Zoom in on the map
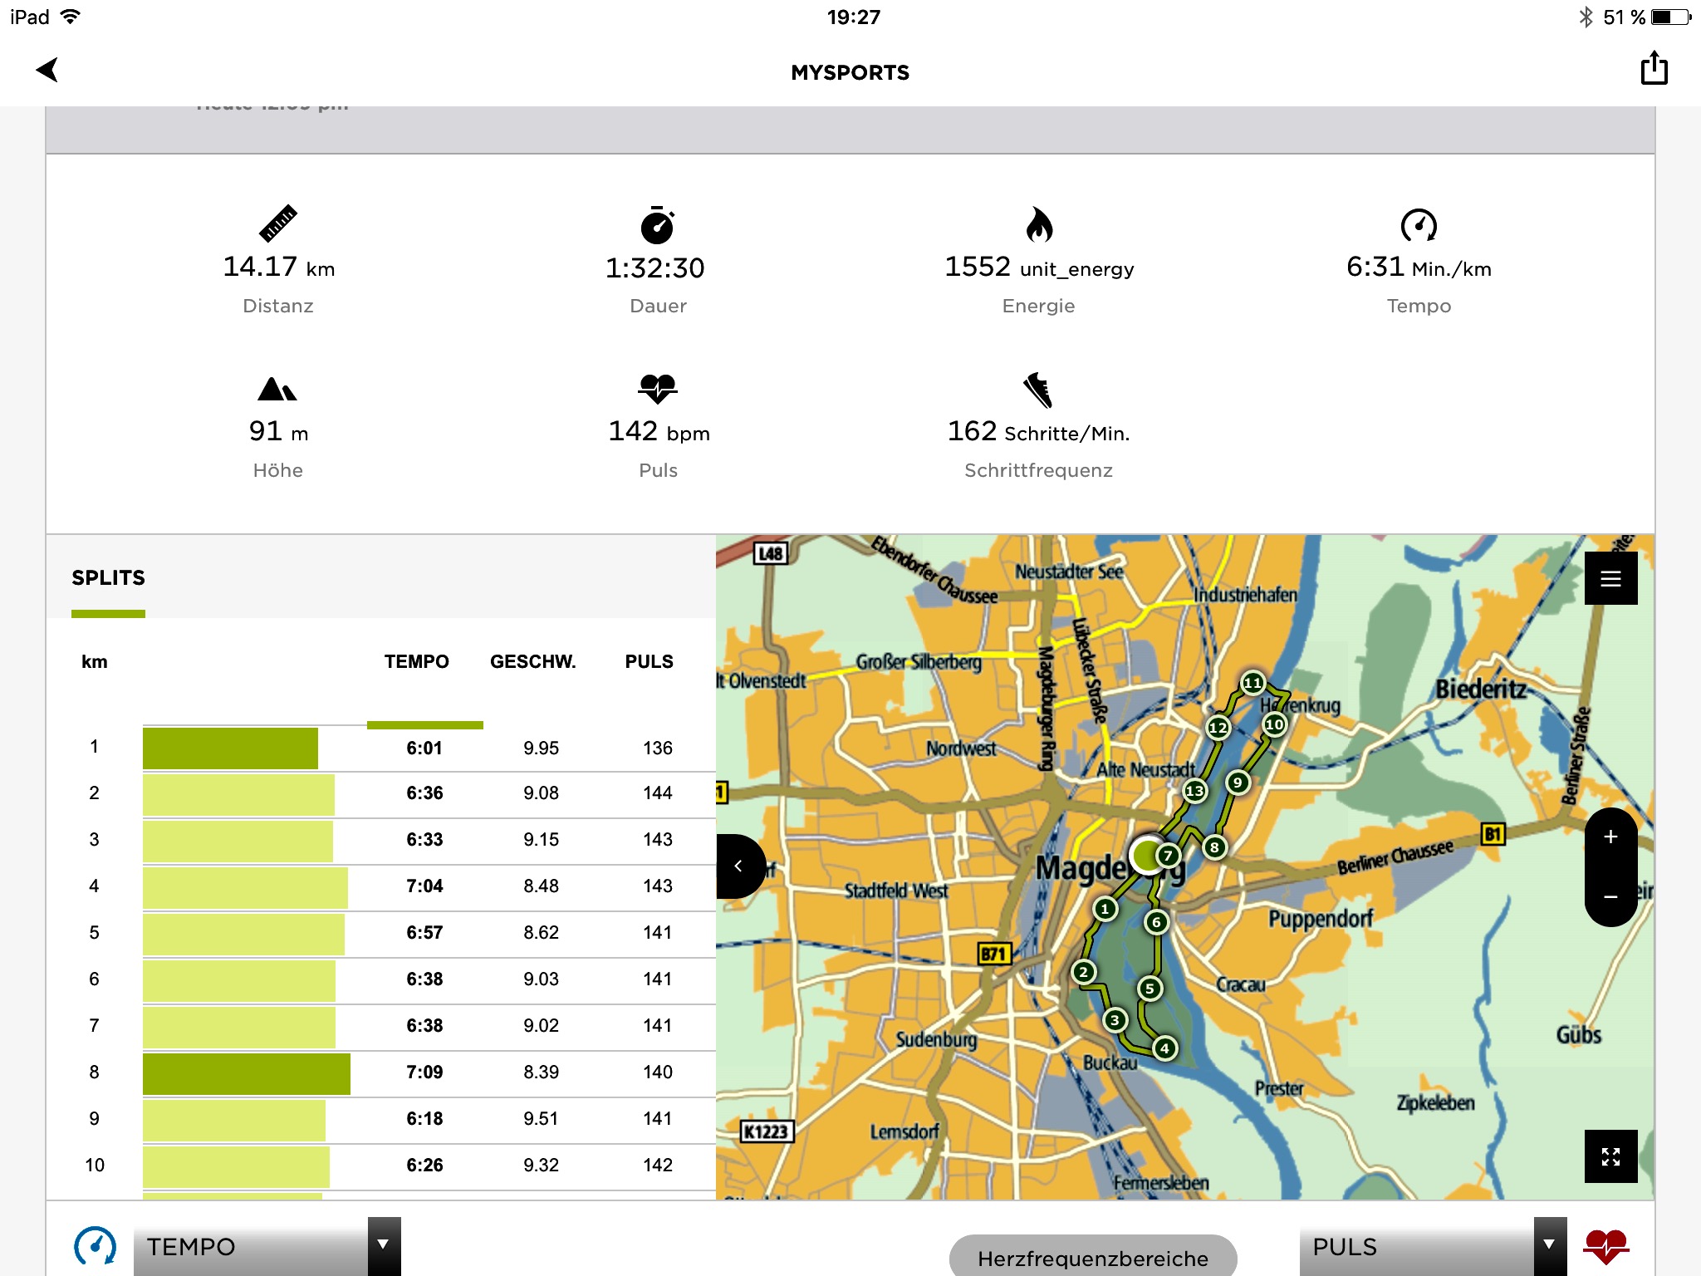This screenshot has width=1701, height=1276. pos(1610,837)
